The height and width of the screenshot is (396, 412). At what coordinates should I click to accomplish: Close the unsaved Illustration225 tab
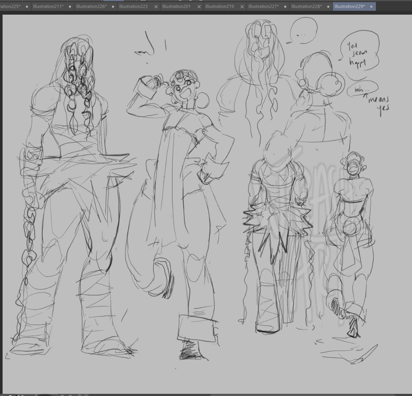[27, 7]
